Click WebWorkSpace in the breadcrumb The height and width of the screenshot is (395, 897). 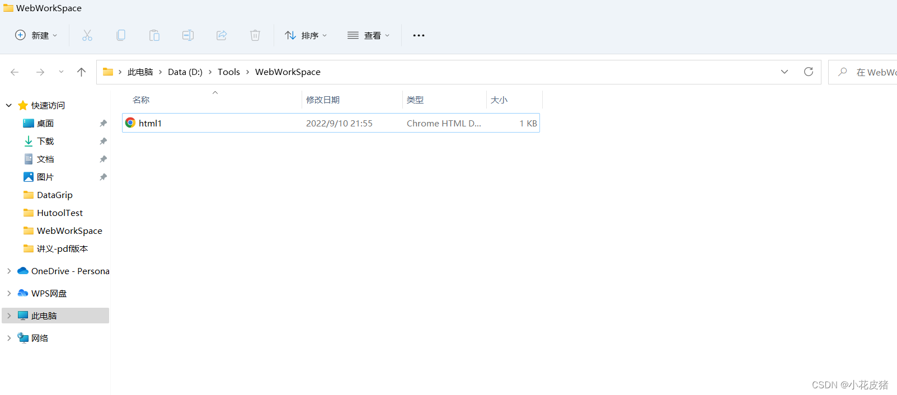click(x=288, y=72)
